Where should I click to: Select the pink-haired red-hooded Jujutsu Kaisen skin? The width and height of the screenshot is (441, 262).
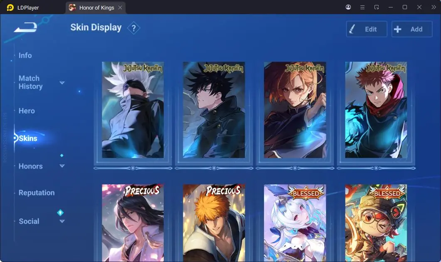pos(376,110)
